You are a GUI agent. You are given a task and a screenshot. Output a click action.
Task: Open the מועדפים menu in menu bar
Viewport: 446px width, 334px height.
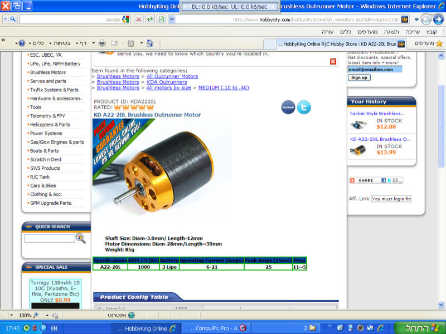(x=368, y=32)
